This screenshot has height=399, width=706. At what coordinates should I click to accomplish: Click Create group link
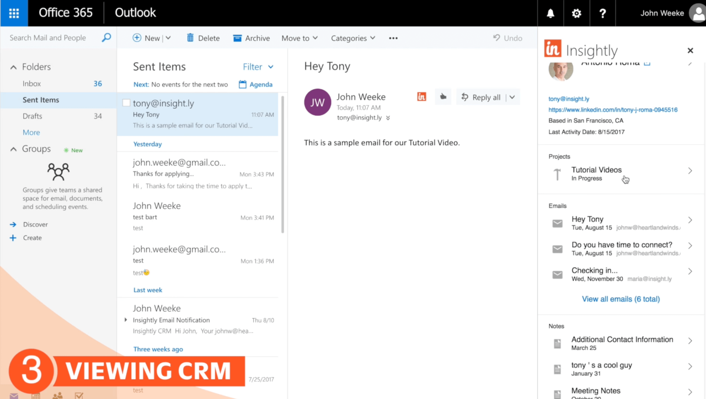33,238
